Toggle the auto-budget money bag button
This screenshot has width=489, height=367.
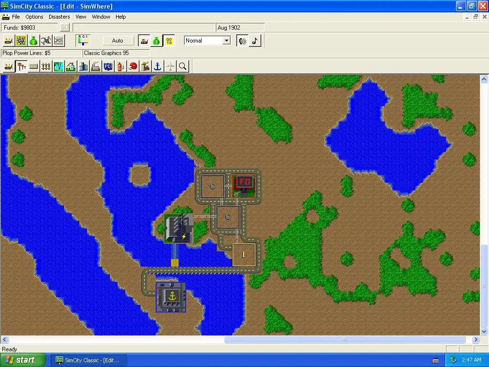pos(157,41)
